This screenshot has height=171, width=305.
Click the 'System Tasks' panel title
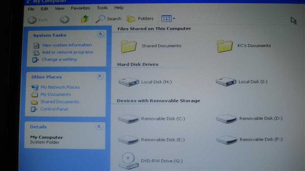pyautogui.click(x=50, y=35)
